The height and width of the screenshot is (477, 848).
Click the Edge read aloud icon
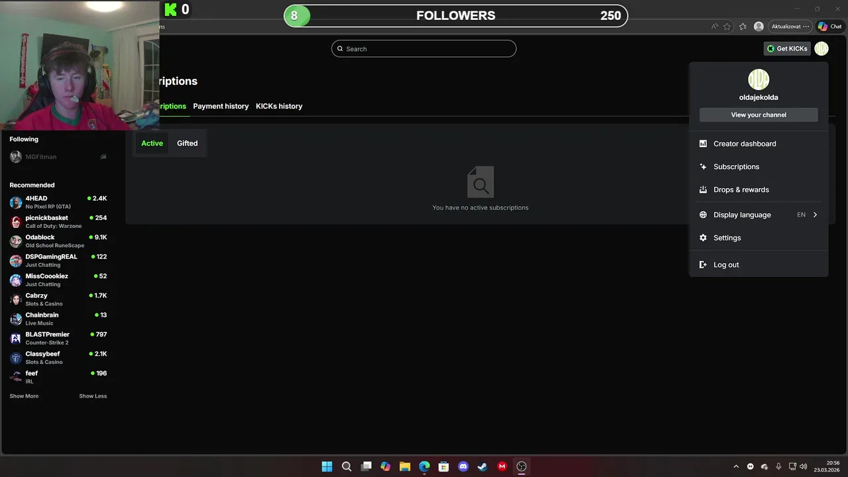714,26
